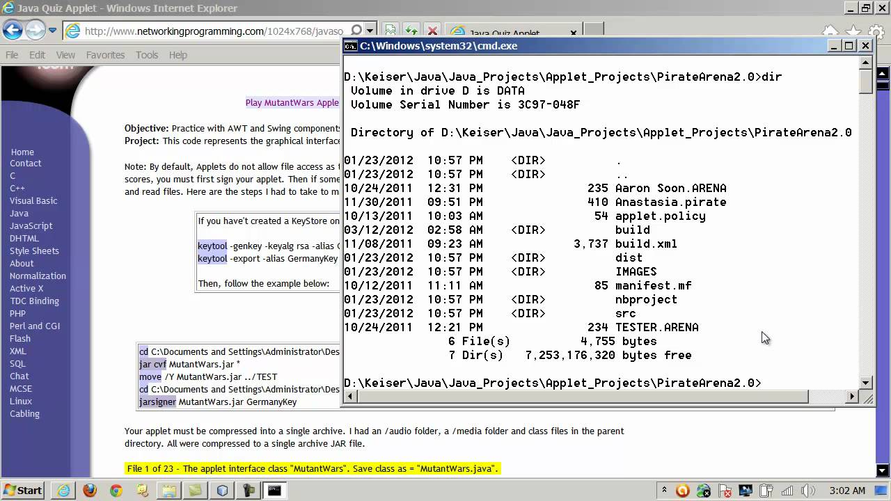The width and height of the screenshot is (891, 501).
Task: Launch Firefox from the taskbar
Action: 90,491
